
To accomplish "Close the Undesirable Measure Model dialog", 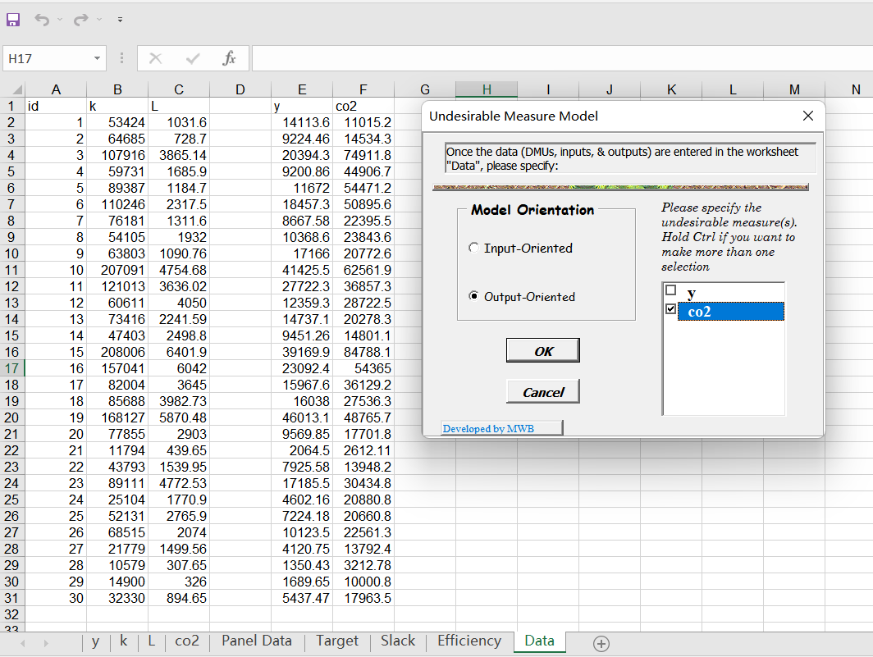I will (x=807, y=116).
